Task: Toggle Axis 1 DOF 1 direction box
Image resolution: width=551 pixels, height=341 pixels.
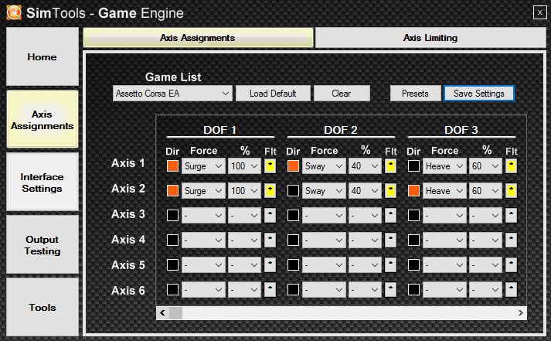Action: pos(172,165)
